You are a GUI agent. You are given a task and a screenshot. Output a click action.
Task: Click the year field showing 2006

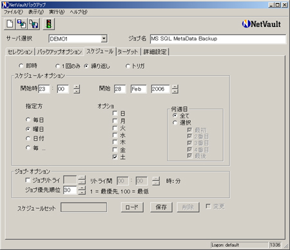(x=160, y=89)
